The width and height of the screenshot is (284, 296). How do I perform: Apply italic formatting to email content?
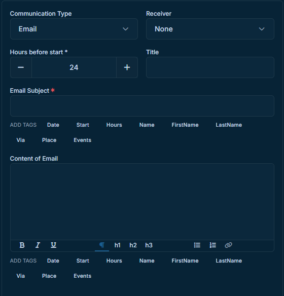click(x=38, y=245)
